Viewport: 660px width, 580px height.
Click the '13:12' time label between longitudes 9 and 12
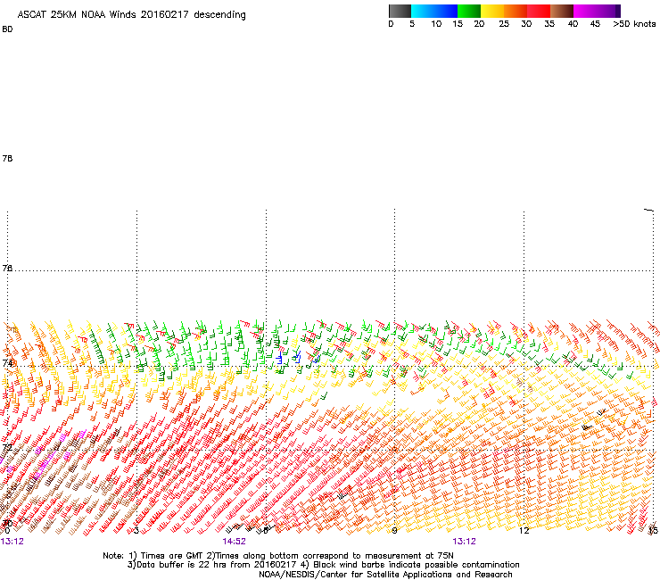pyautogui.click(x=465, y=542)
